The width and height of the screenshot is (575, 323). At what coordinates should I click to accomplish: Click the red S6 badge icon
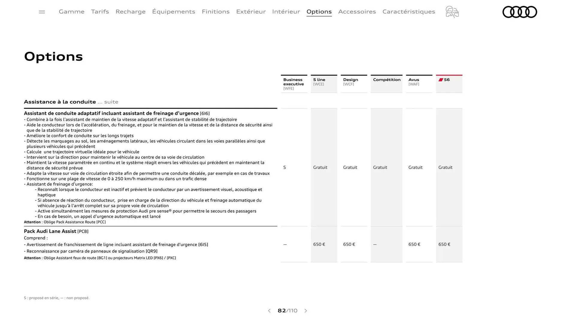coord(441,80)
